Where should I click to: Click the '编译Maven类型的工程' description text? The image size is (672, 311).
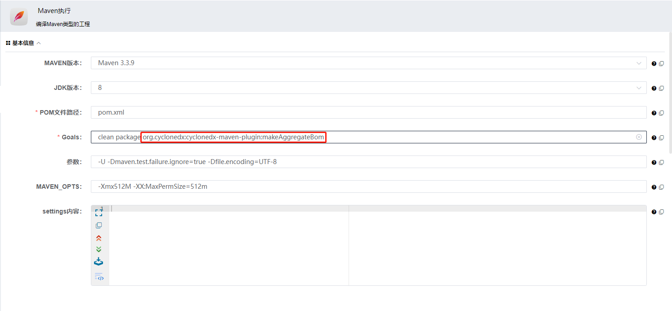[63, 24]
